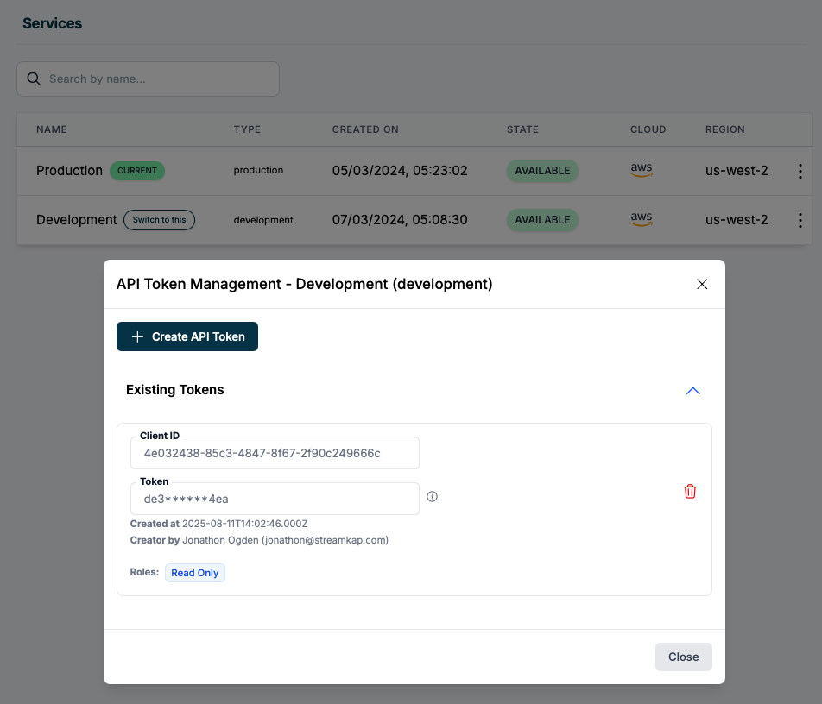Focus the Search by name field

click(x=148, y=79)
